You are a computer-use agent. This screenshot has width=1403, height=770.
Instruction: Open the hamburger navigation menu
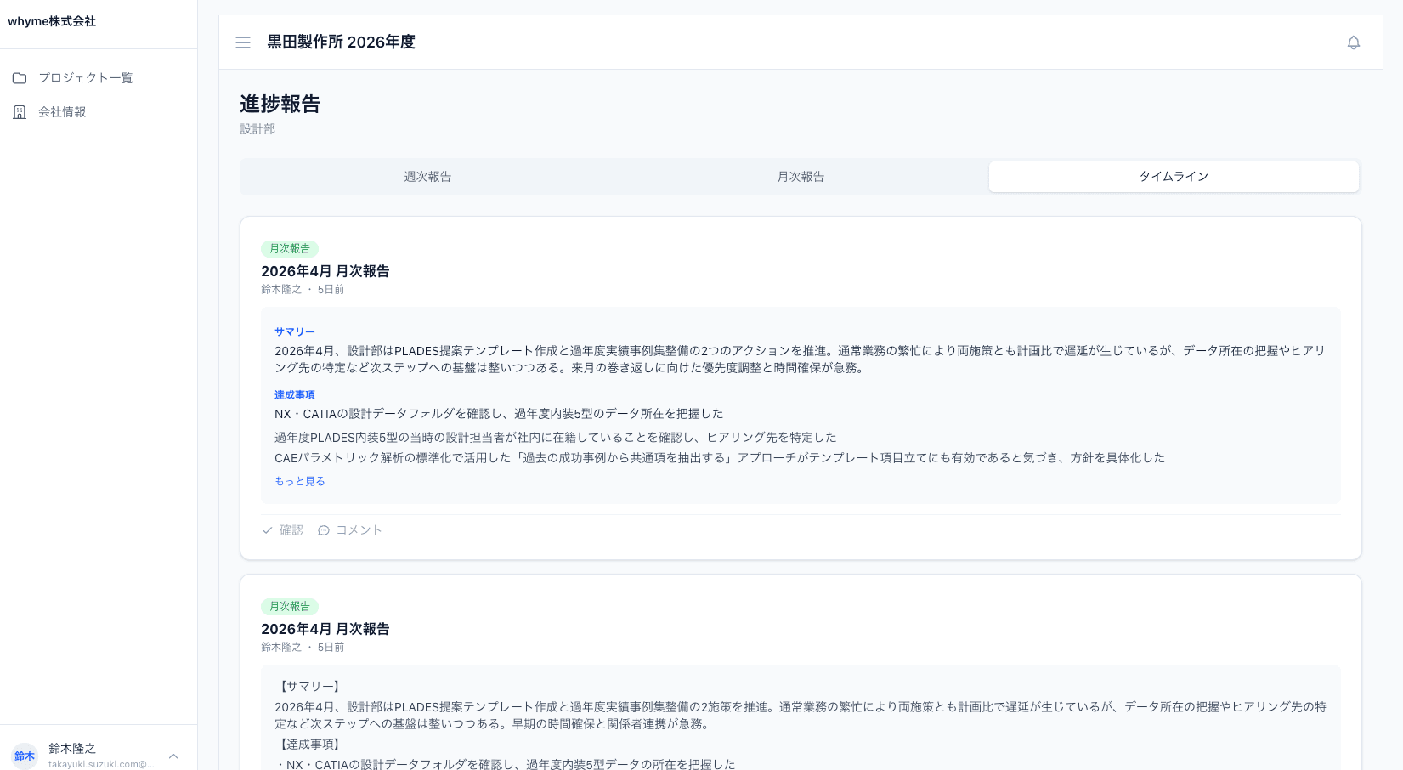[243, 42]
